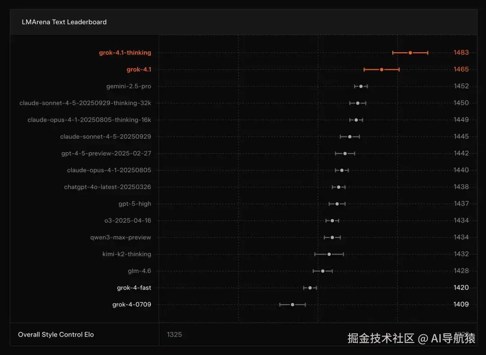This screenshot has height=355, width=486.
Task: Select claude-sonnet-4-5-20250929-thinking-32k label
Action: click(85, 103)
